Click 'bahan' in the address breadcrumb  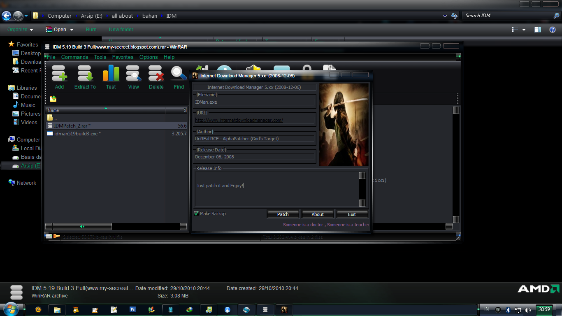point(150,16)
